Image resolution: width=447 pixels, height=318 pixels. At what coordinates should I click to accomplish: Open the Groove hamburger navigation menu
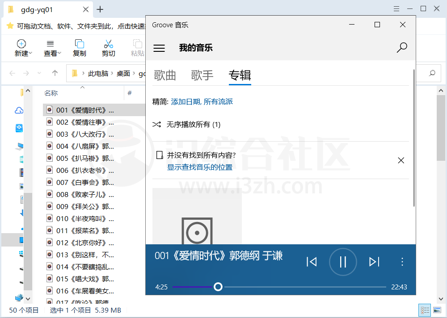[159, 48]
